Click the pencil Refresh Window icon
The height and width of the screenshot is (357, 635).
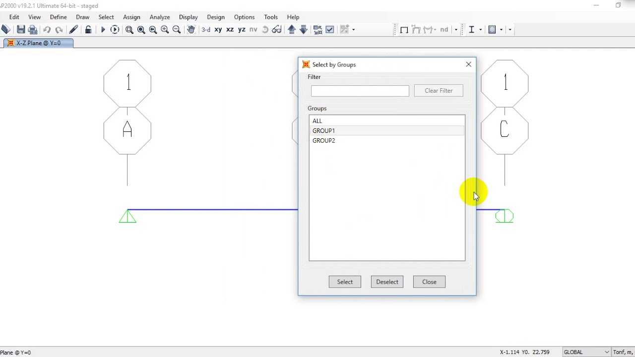coord(73,30)
